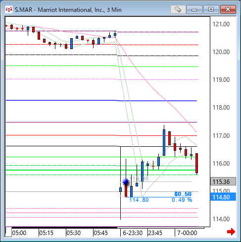Minimize the S.MAR chart window
The width and height of the screenshot is (241, 242).
pos(194,9)
